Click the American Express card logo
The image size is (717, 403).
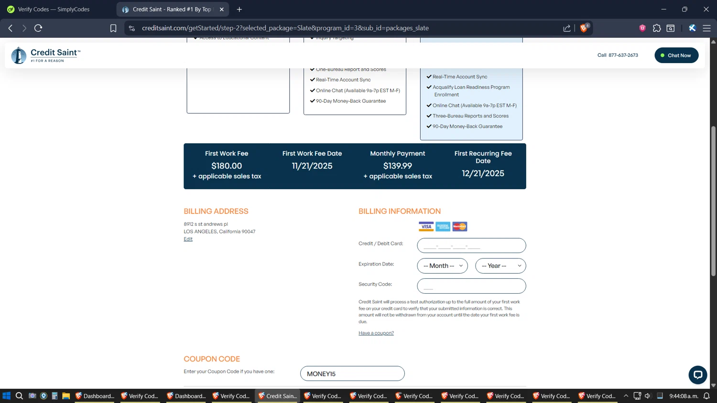click(443, 226)
